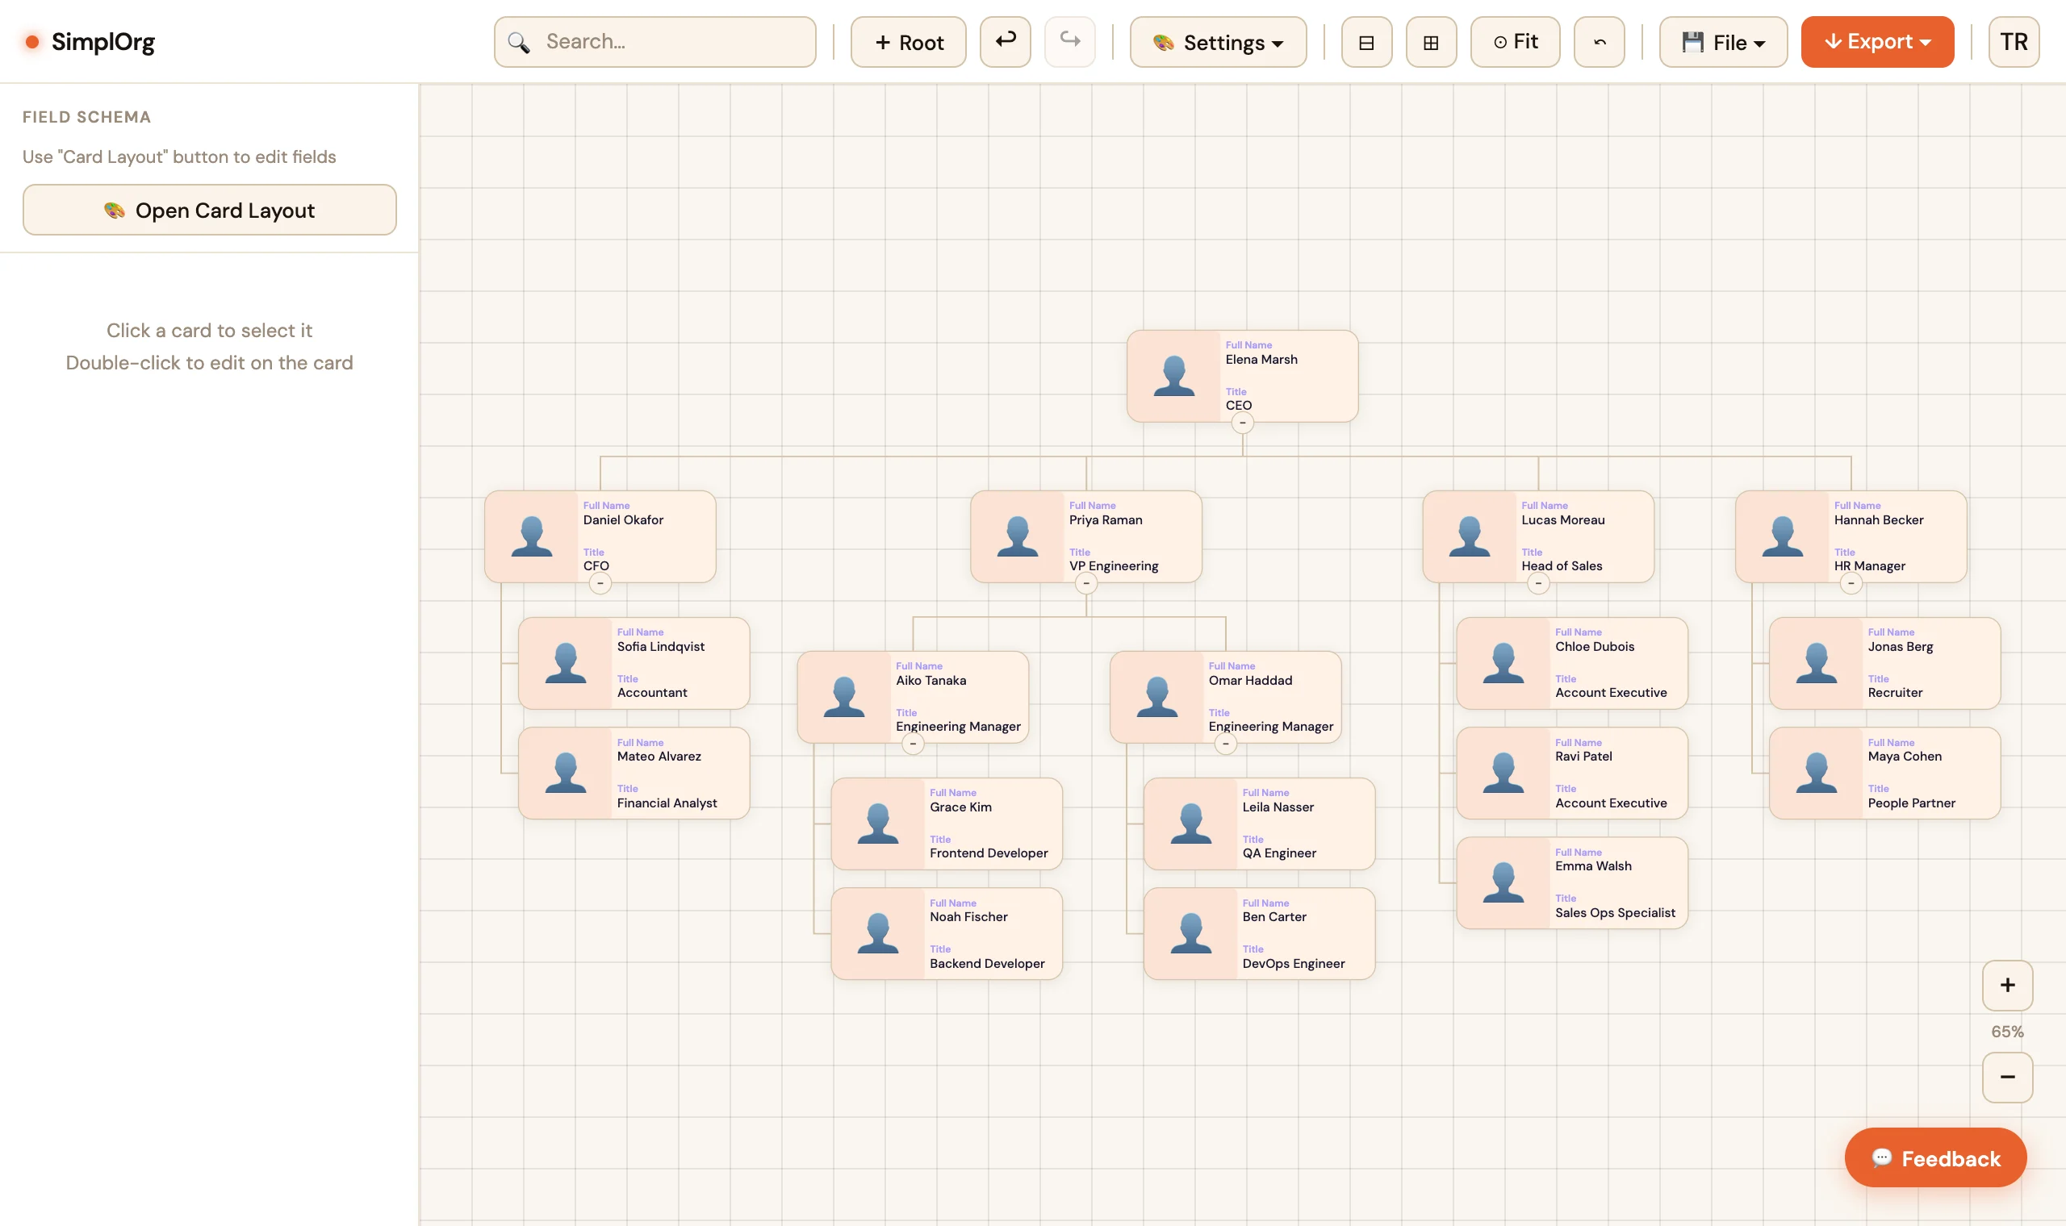Click Sofia Lindqvist's avatar image
The width and height of the screenshot is (2066, 1226).
(x=565, y=662)
